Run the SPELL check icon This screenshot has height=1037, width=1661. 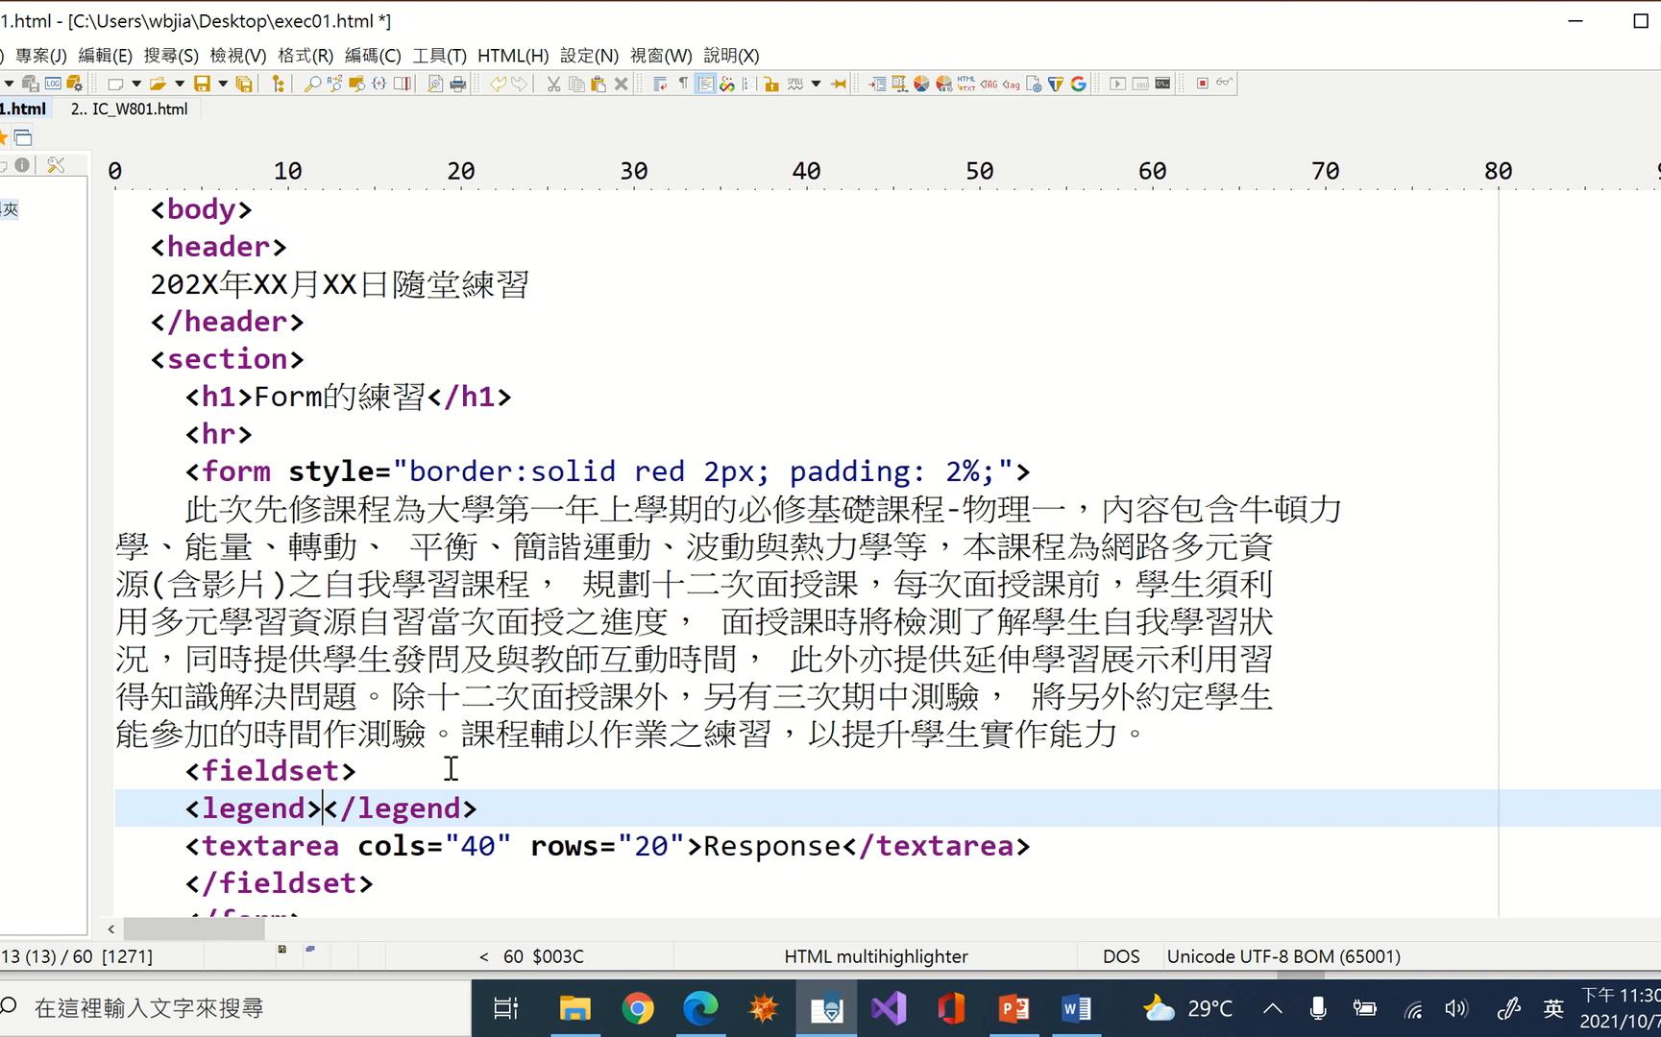tap(794, 84)
